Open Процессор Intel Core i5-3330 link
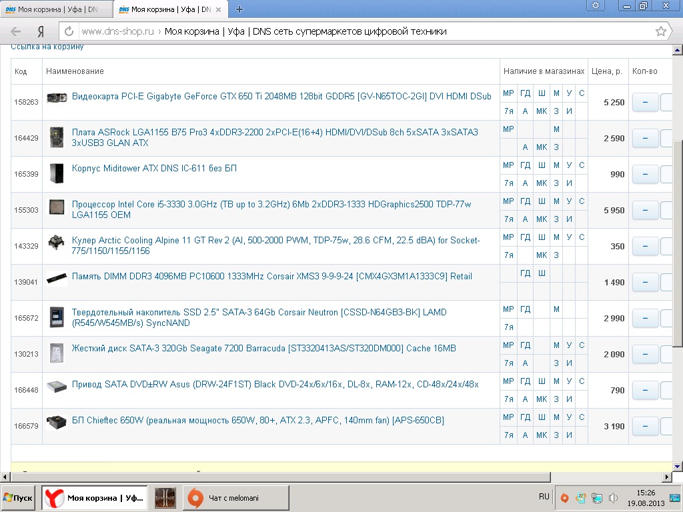Image resolution: width=683 pixels, height=512 pixels. [271, 209]
